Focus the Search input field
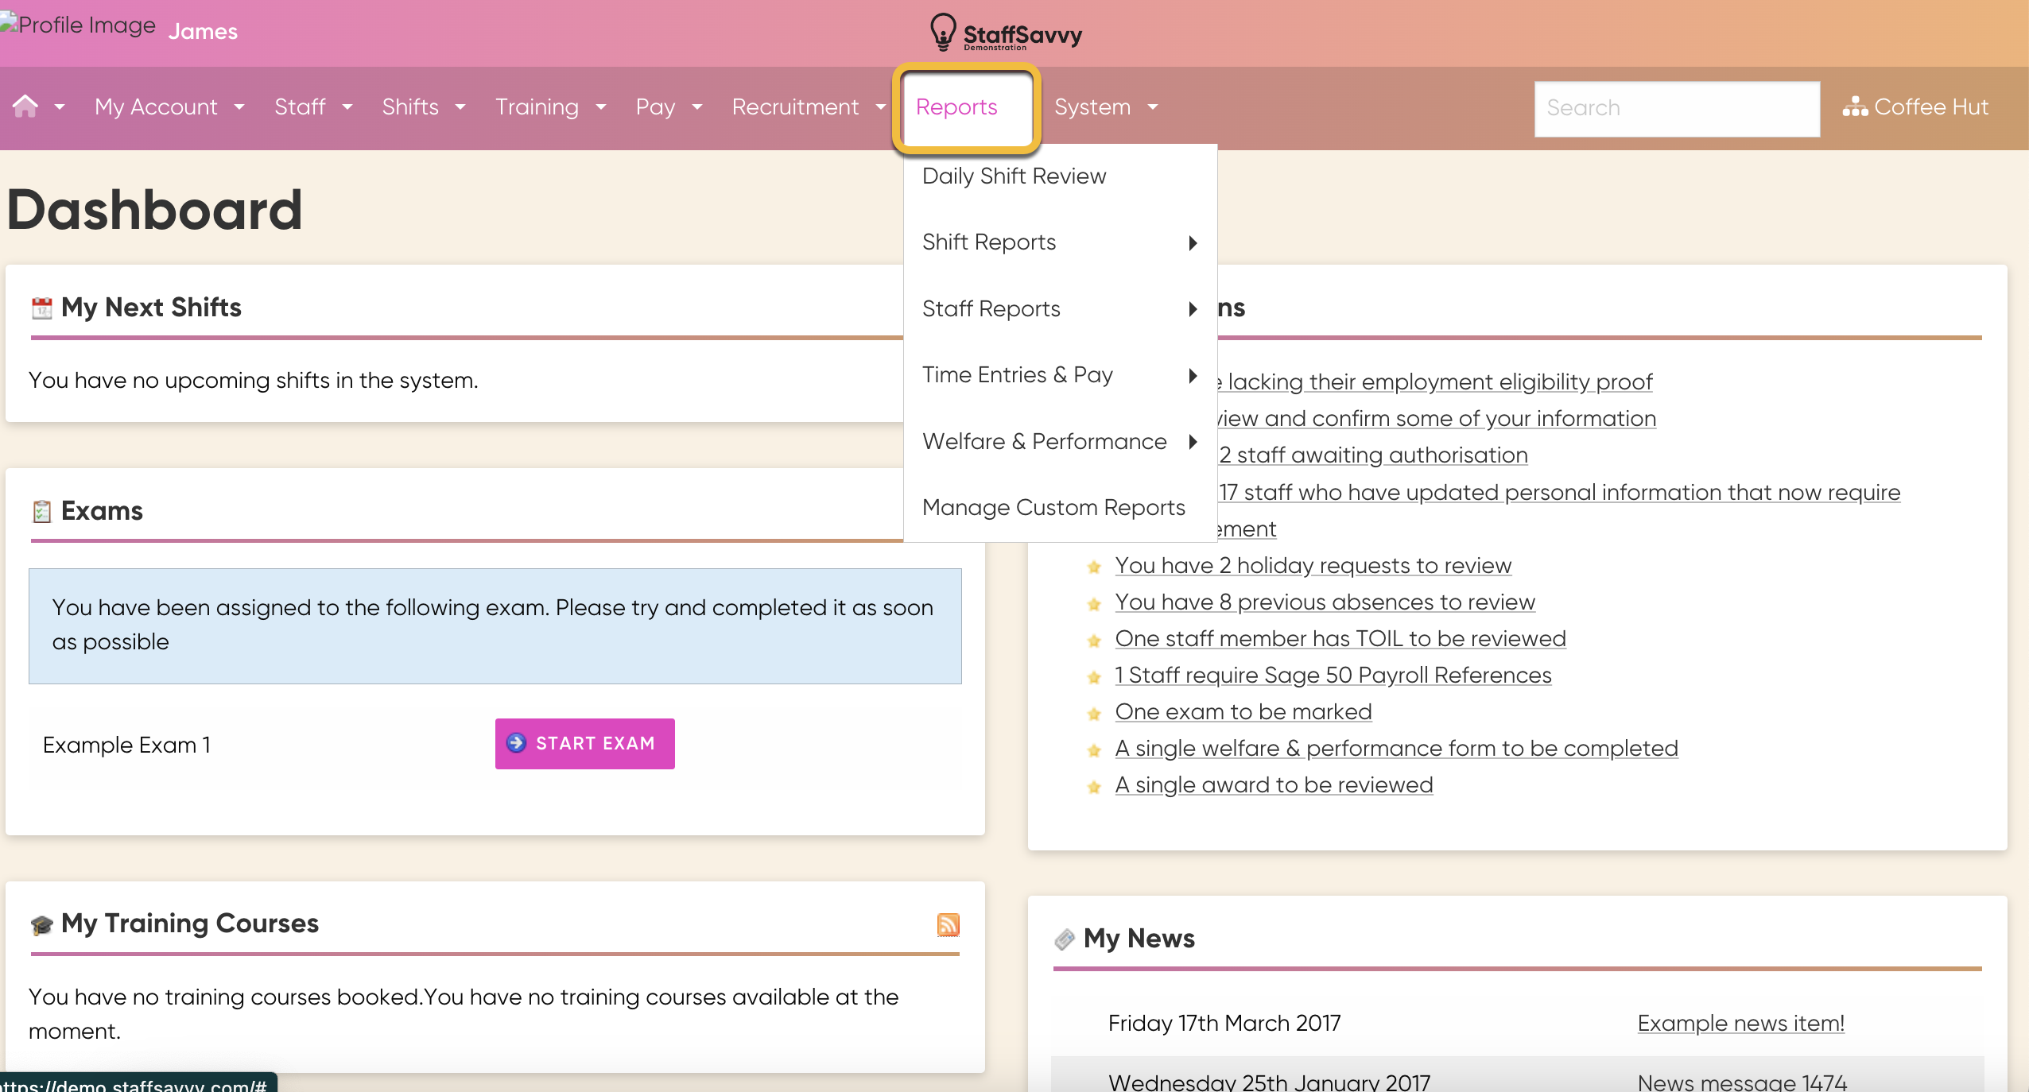The height and width of the screenshot is (1092, 2029). click(1677, 109)
